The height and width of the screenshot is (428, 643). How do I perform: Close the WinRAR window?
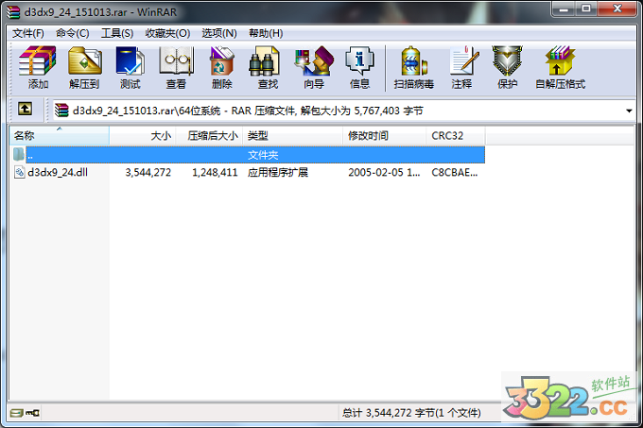[617, 9]
